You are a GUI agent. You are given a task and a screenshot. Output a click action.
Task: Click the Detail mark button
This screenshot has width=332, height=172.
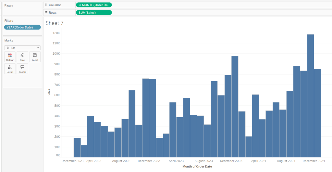(x=10, y=69)
